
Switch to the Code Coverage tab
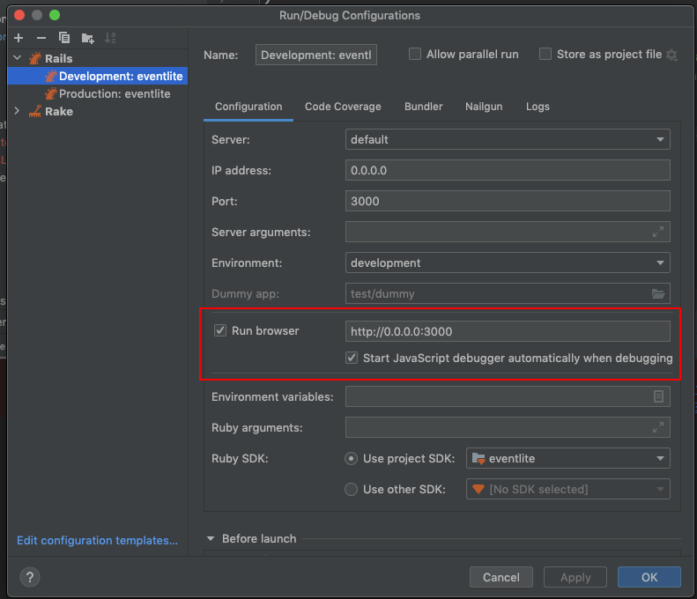pos(343,107)
